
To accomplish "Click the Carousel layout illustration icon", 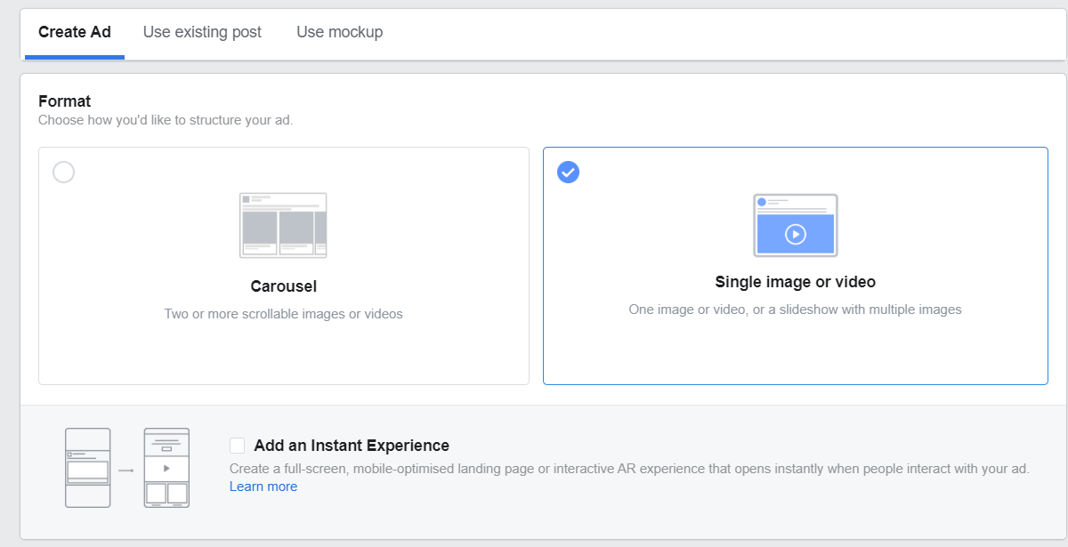I will (283, 225).
